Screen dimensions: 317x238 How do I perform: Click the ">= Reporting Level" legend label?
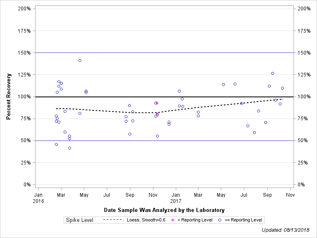click(x=243, y=220)
